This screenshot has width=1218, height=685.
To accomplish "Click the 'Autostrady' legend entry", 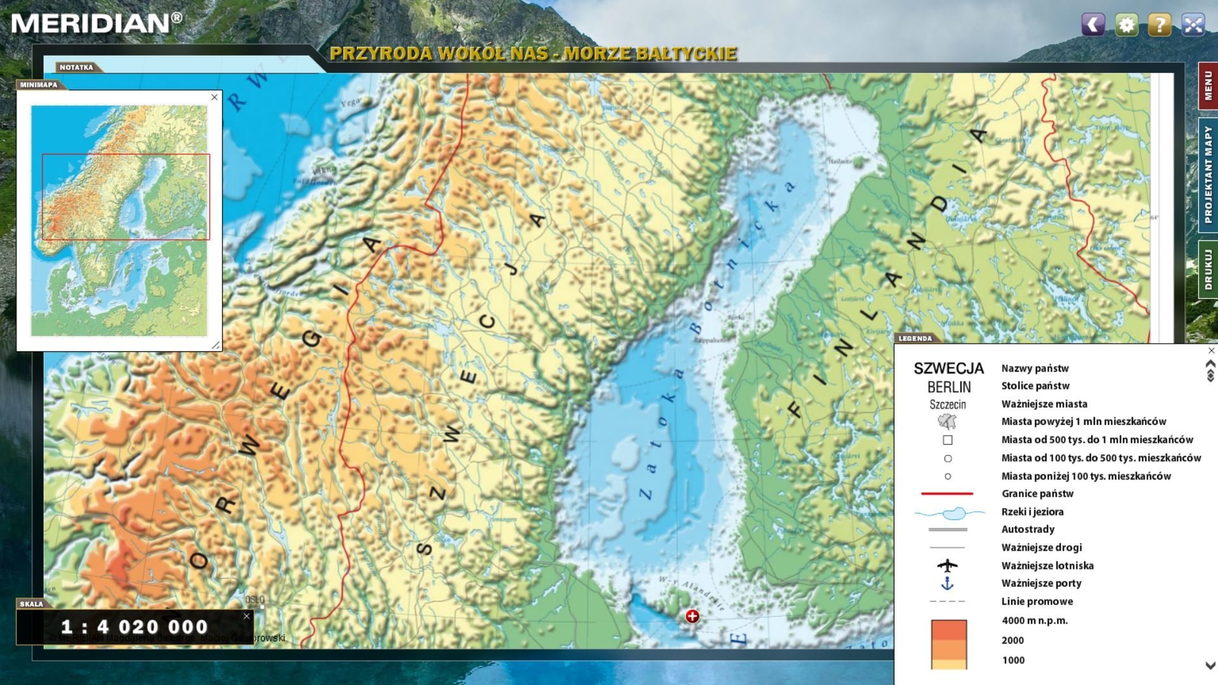I will pyautogui.click(x=1028, y=530).
